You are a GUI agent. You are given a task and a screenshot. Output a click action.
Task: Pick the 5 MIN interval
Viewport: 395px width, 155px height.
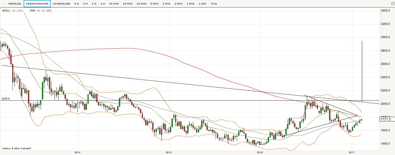(154, 4)
